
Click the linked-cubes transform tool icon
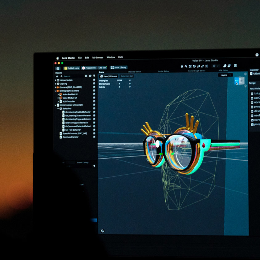click(x=202, y=66)
